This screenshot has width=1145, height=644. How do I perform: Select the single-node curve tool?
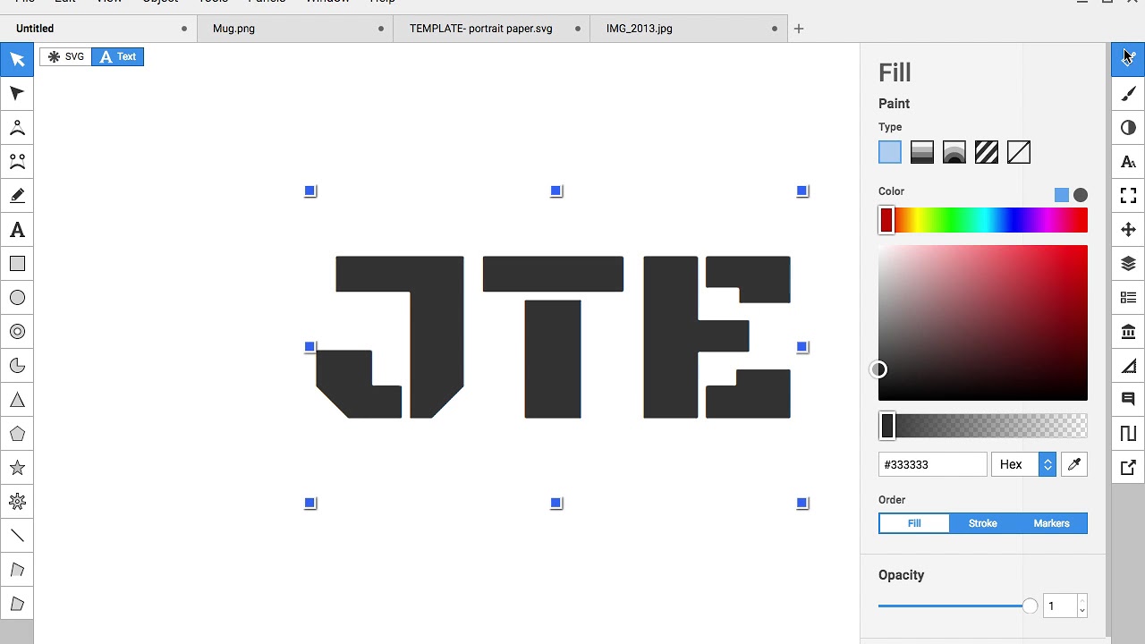coord(17,128)
